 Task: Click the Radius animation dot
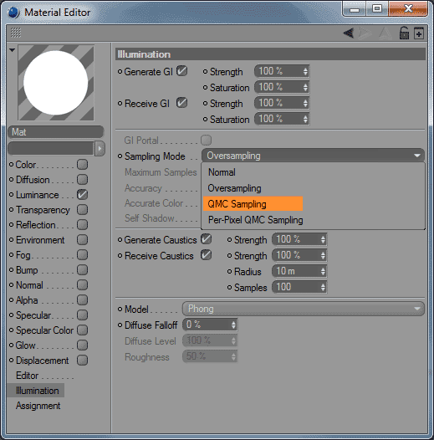coord(229,271)
